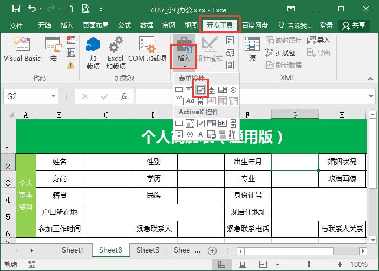Add a new sheet with plus button
Image resolution: width=379 pixels, height=271 pixels.
212,251
